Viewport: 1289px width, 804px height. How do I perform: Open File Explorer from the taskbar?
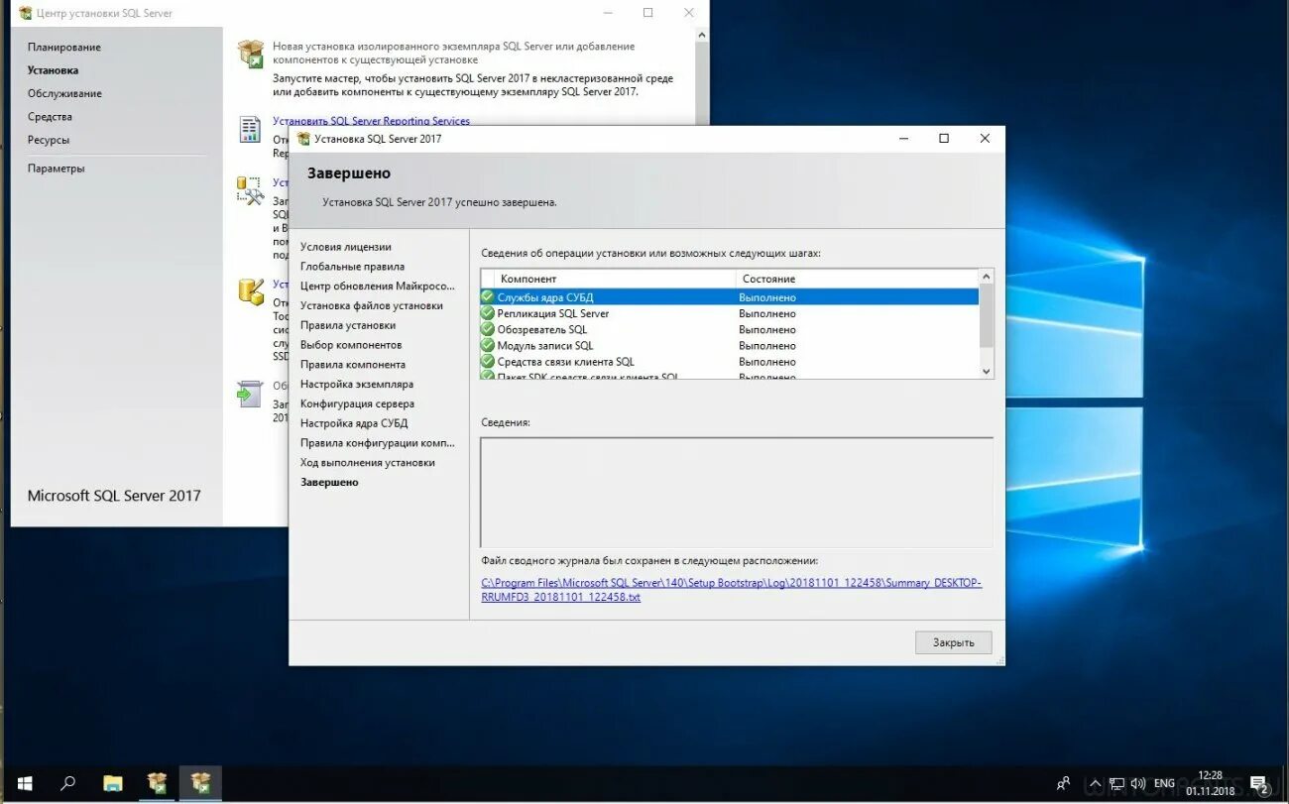[x=113, y=783]
